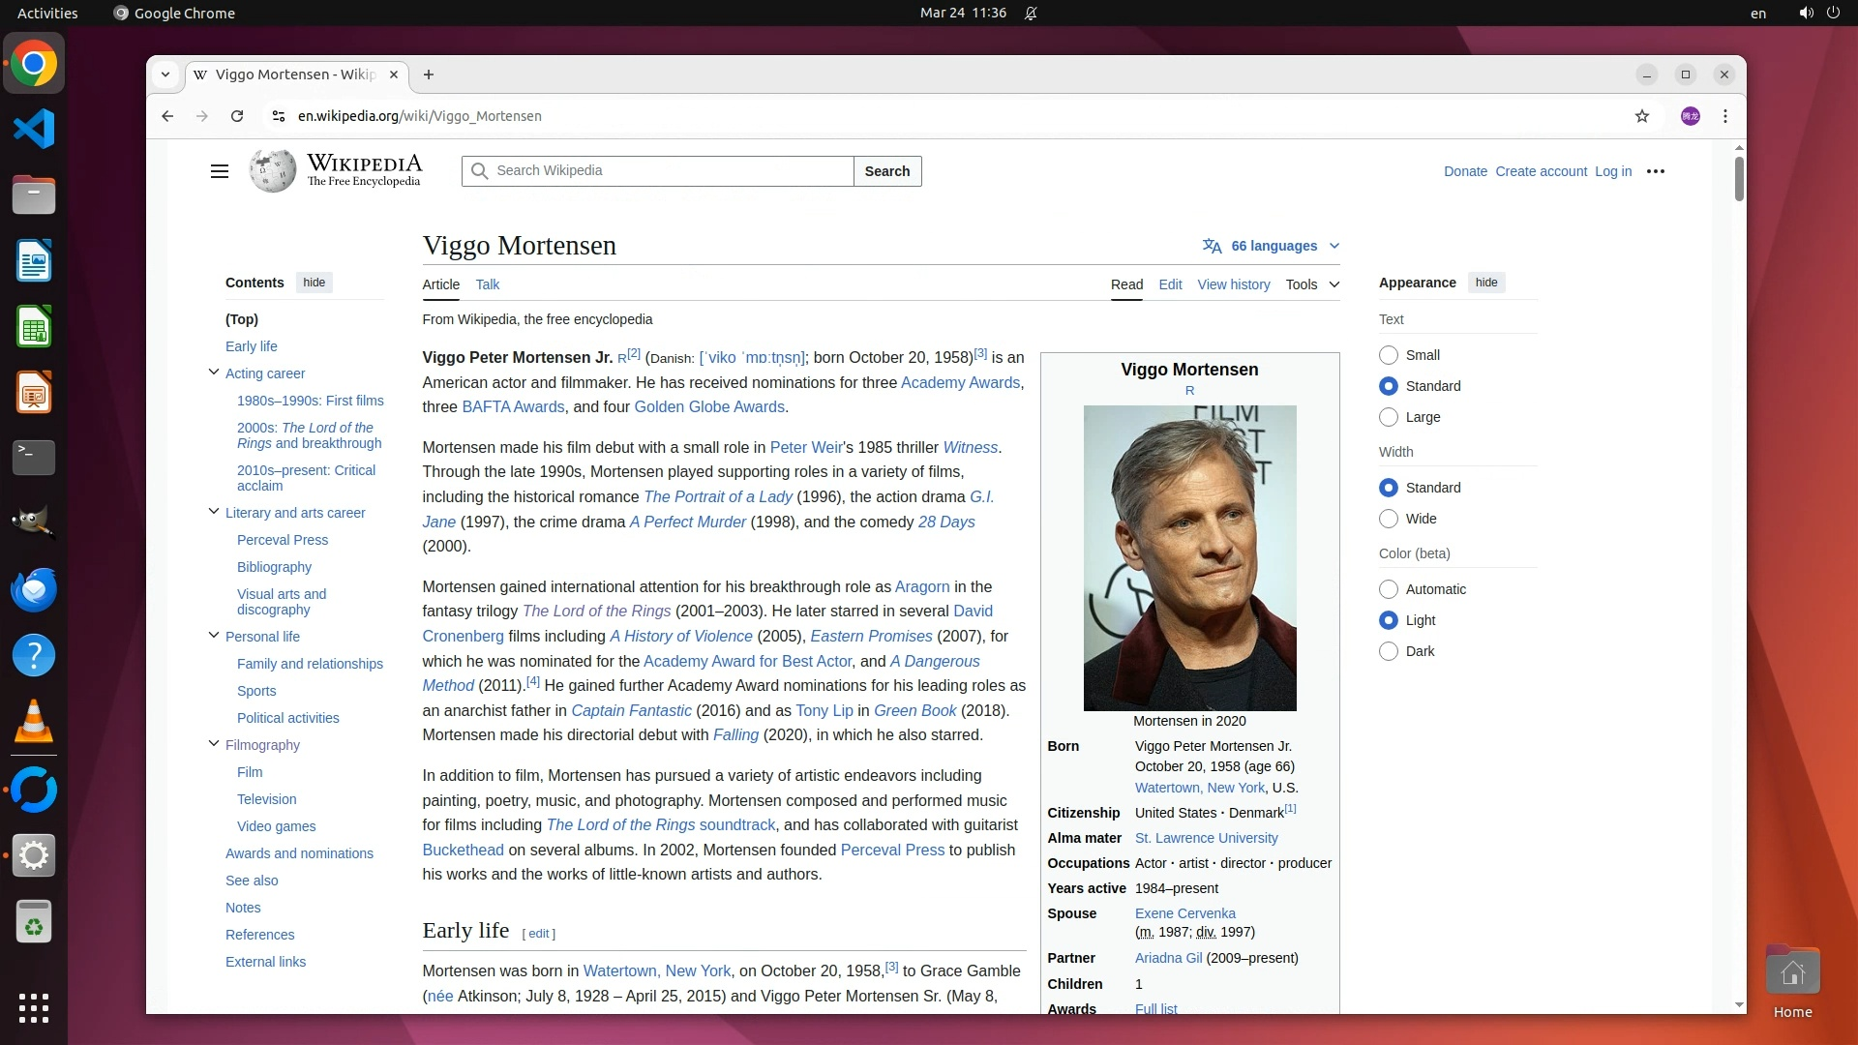This screenshot has width=1858, height=1045.
Task: Open personal tools ellipsis menu
Action: click(x=1656, y=171)
